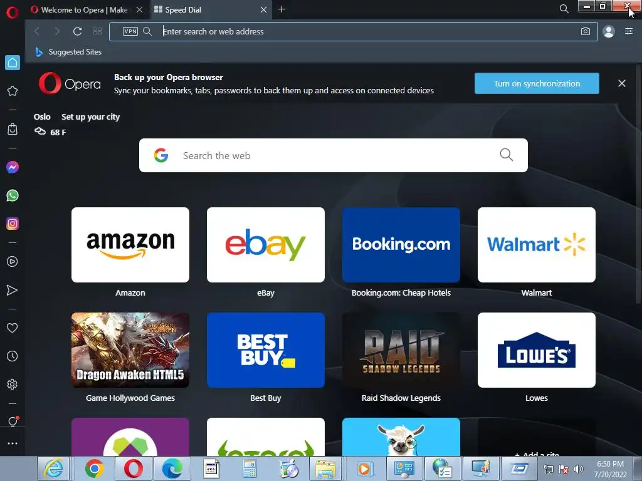This screenshot has width=642, height=481.
Task: Open the lightbulb tips icon in sidebar
Action: tap(13, 422)
